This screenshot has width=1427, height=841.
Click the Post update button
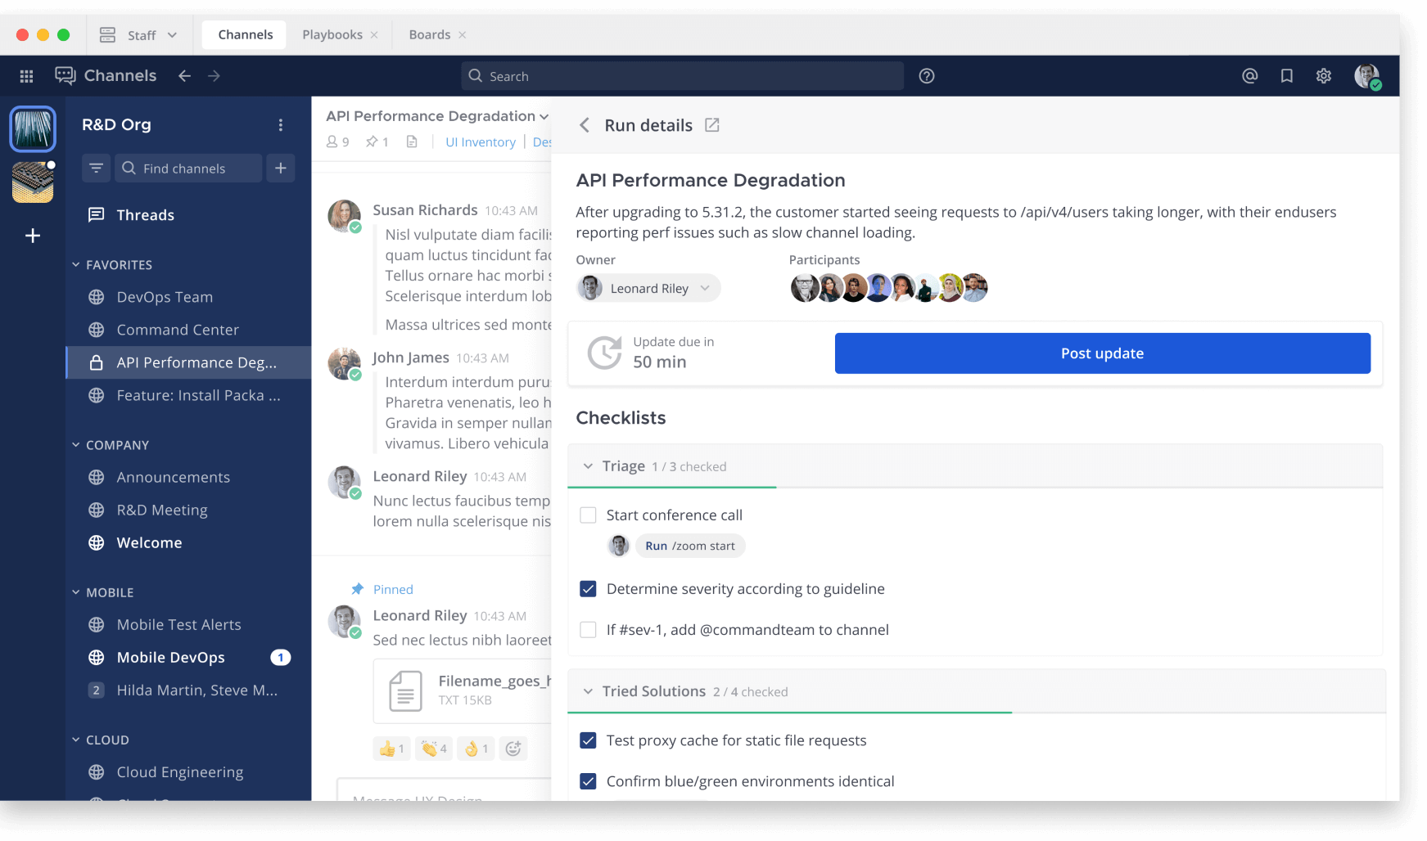1102,353
